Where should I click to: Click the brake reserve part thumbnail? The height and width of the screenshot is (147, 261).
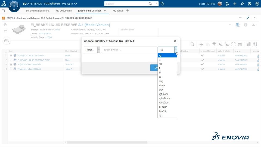(x=19, y=29)
